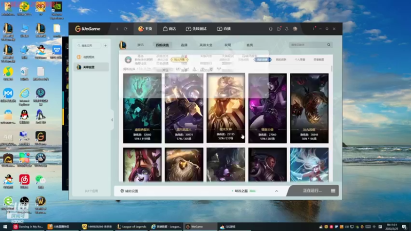This screenshot has height=231, width=411.
Task: Open the Recycle Bin desktop icon
Action: (24, 73)
